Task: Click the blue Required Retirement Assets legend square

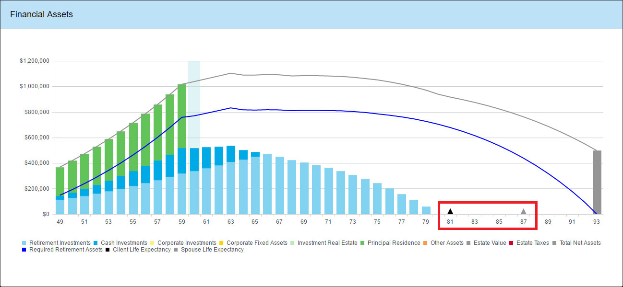Action: coord(24,250)
